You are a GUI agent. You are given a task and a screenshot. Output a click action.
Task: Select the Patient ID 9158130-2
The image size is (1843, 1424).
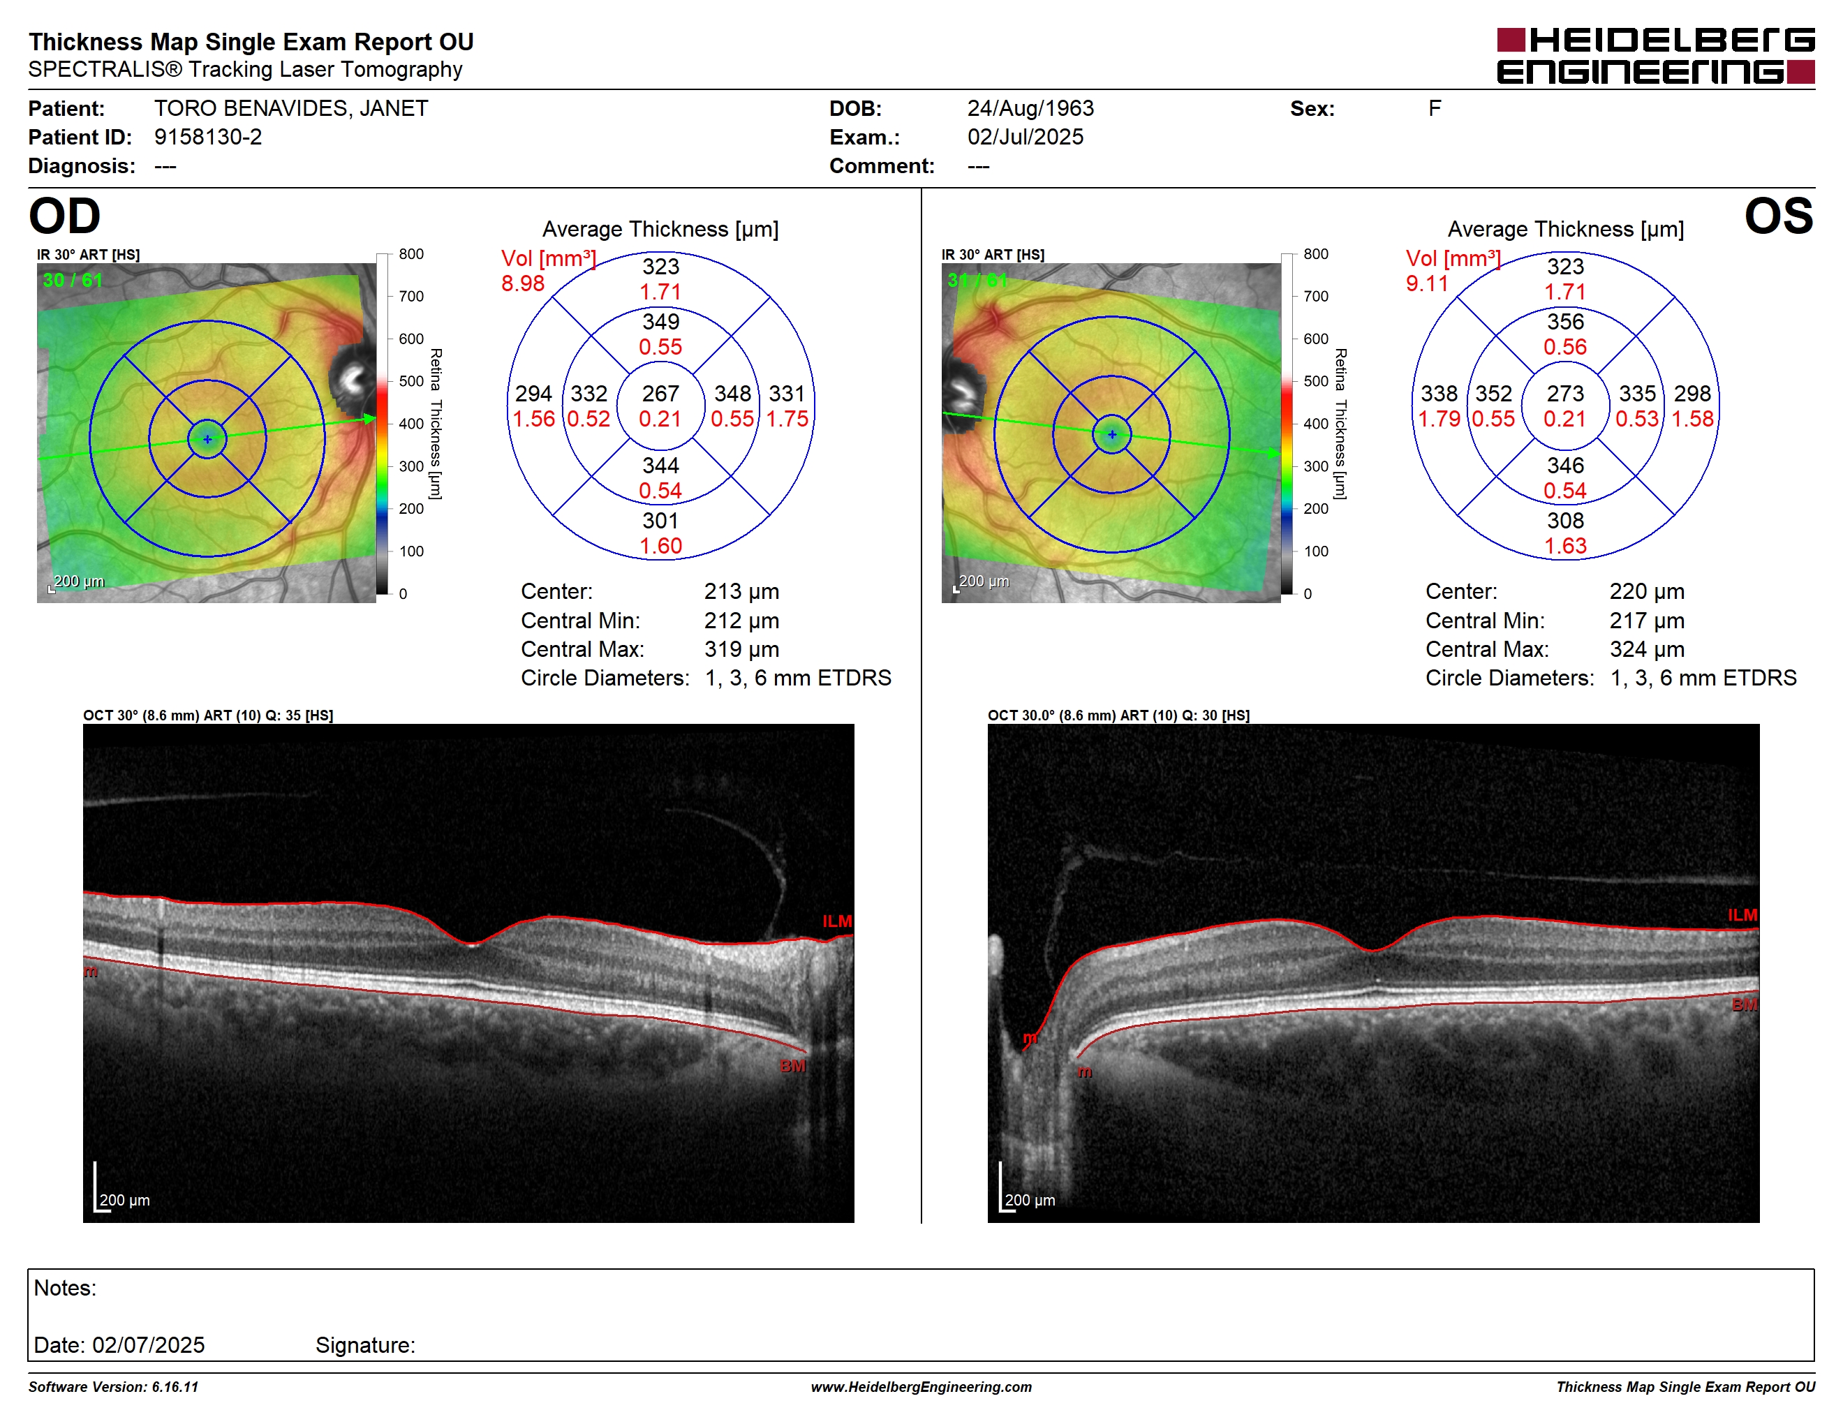pyautogui.click(x=207, y=138)
